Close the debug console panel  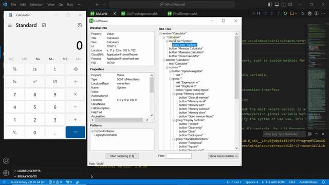(323, 134)
